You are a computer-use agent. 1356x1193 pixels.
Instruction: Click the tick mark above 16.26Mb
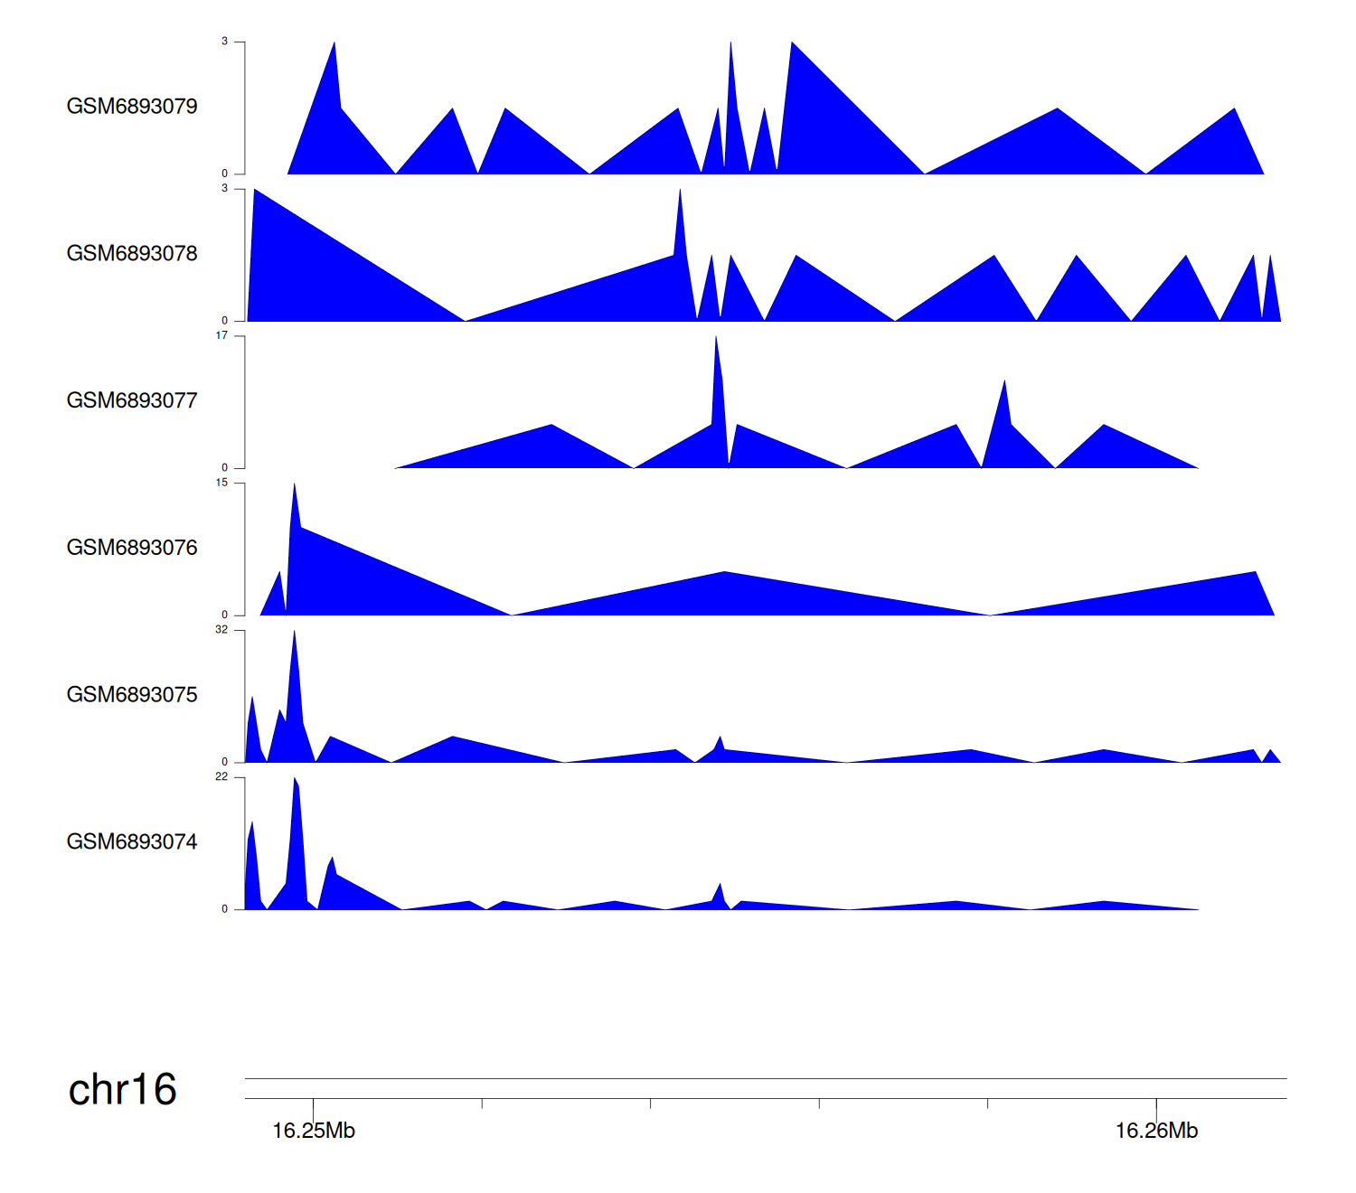click(1156, 1104)
